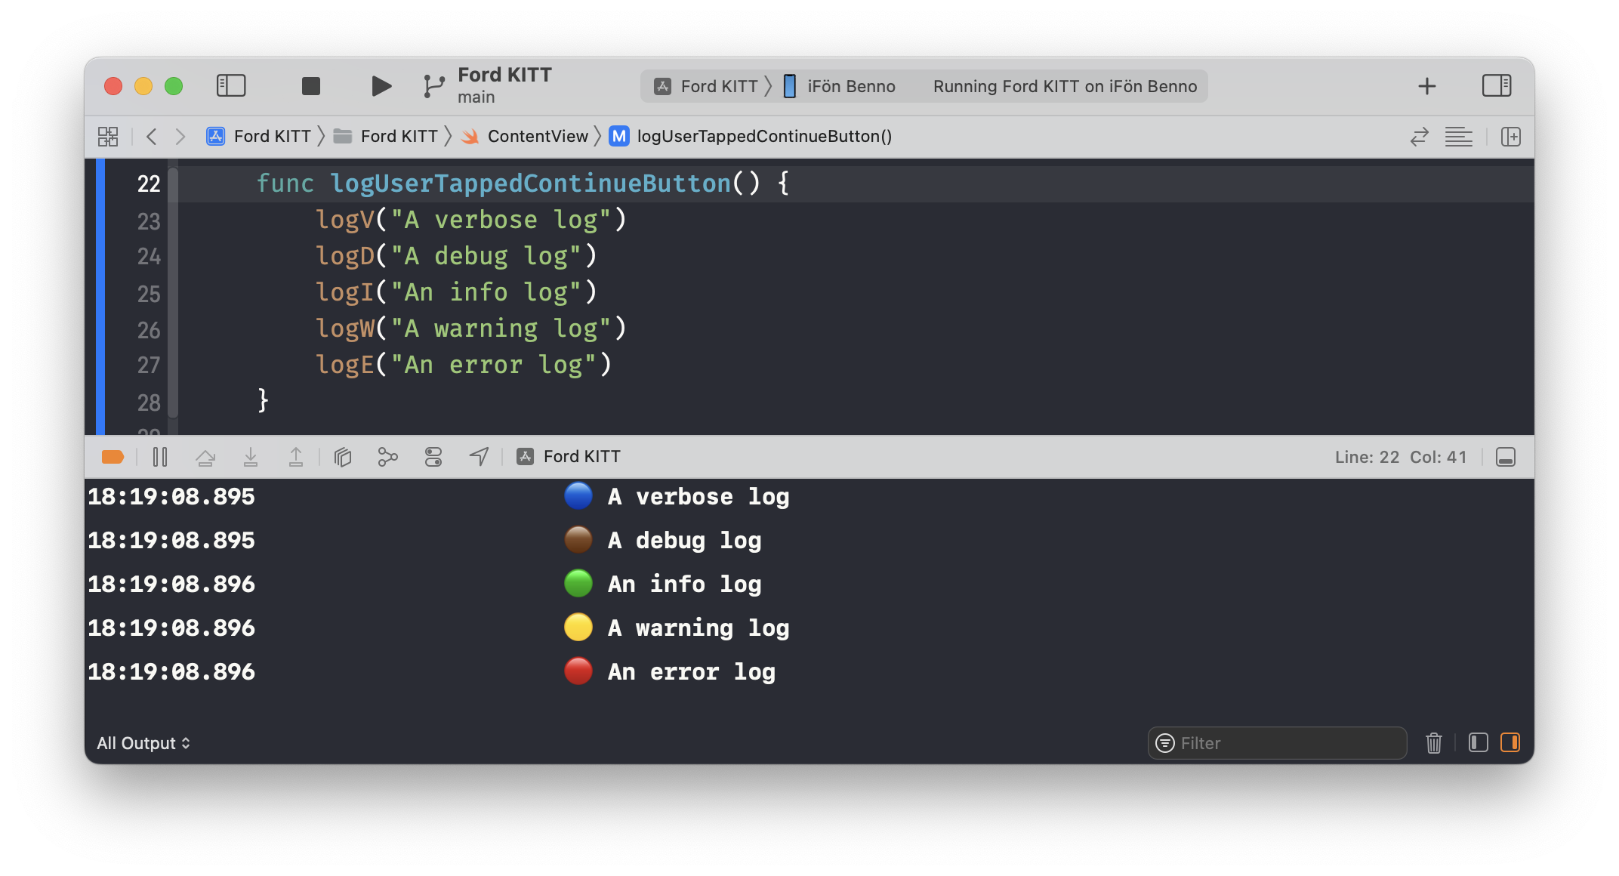
Task: Click Ford KITT folder in jump bar
Action: coord(386,136)
